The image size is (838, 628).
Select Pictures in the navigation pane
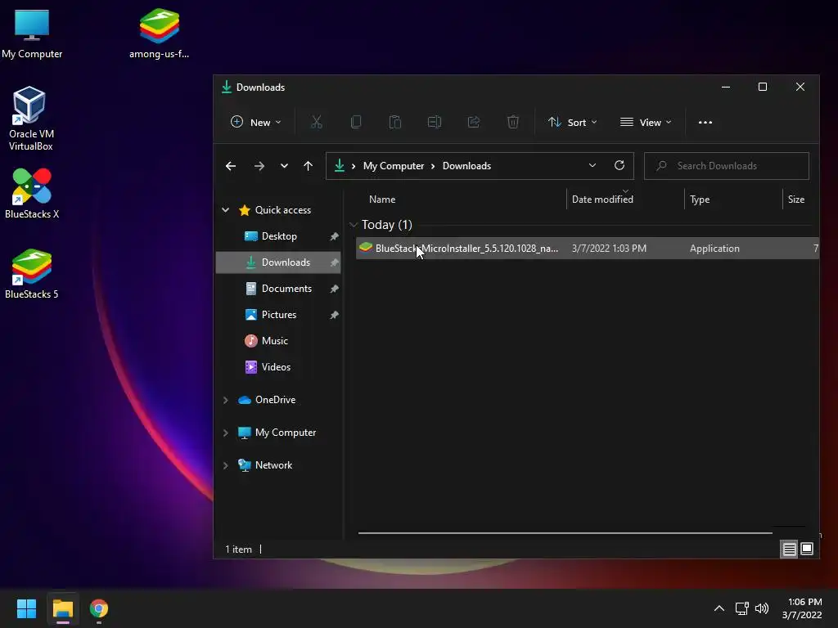278,315
